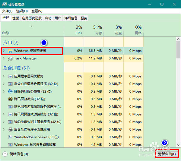
Task: Expand the 应用程序层网关服务 row
Action: click(x=4, y=76)
